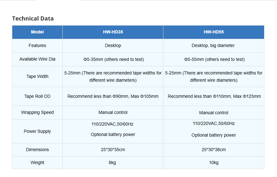This screenshot has width=277, height=177.
Task: Click the Available Wire Dia label
Action: (37, 59)
